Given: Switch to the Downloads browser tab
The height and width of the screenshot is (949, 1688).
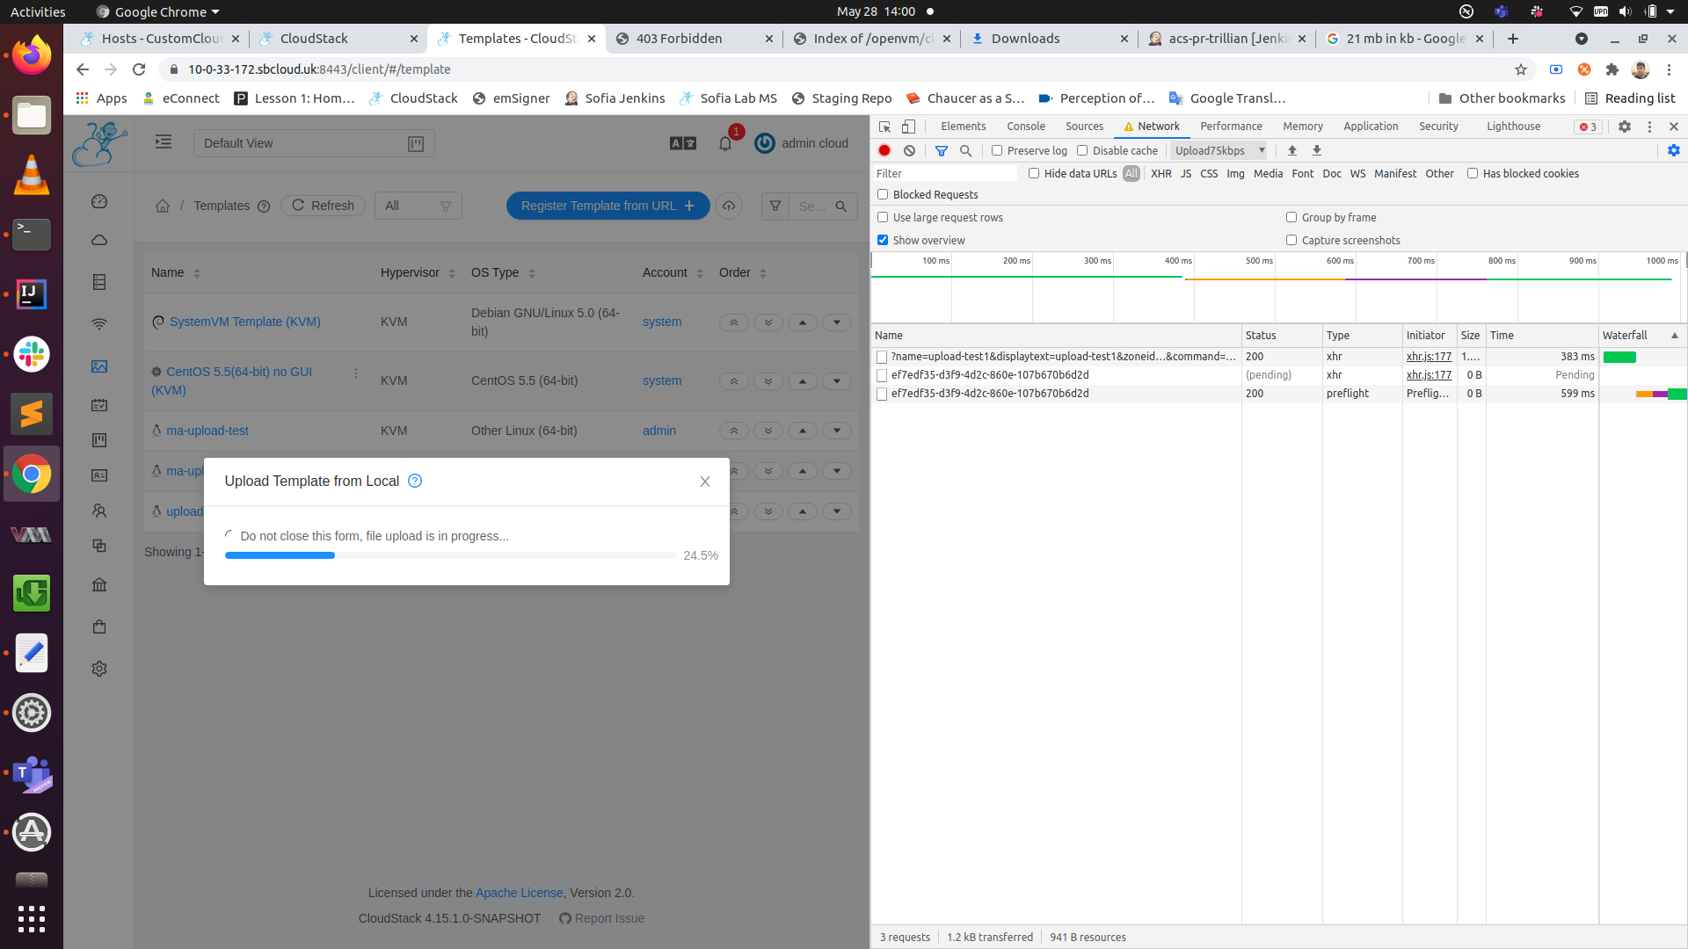Looking at the screenshot, I should click(x=1025, y=39).
